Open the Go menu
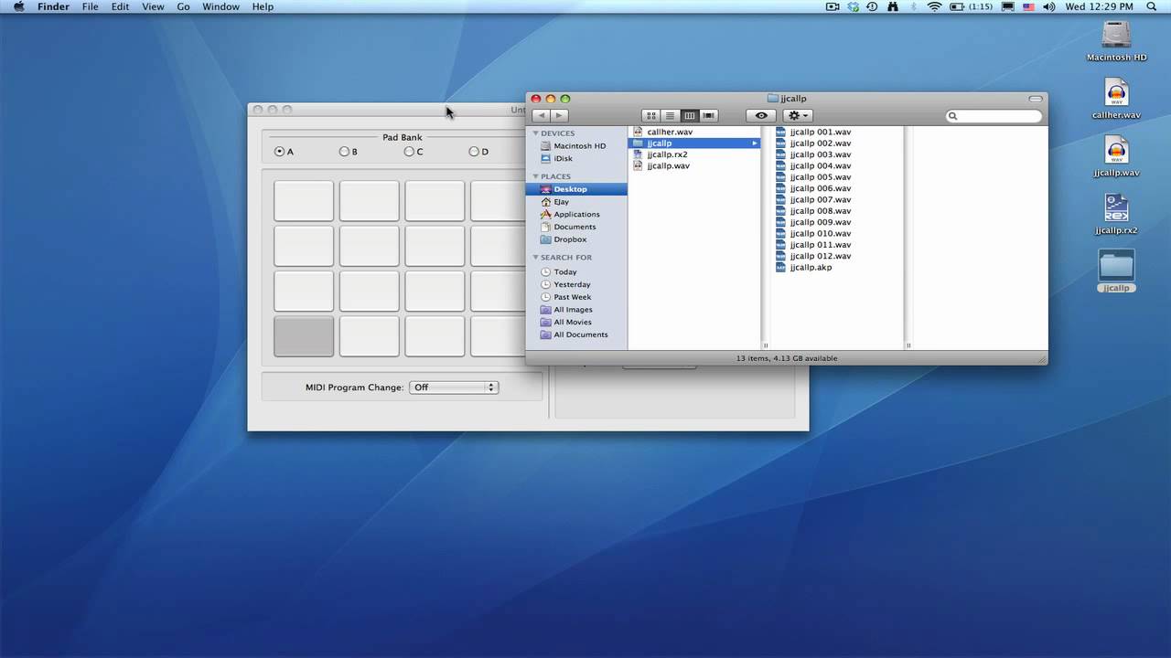The height and width of the screenshot is (658, 1171). (183, 6)
